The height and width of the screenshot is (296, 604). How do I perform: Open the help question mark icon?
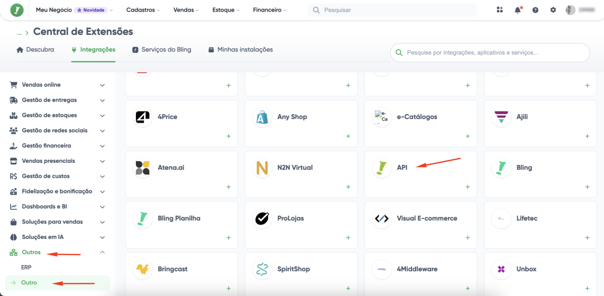coord(535,10)
